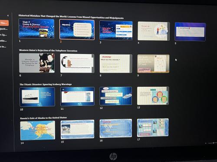The height and width of the screenshot is (162, 217).
Task: Select slide 11 thumbnail with blue-framed text box
Action: tap(77, 96)
